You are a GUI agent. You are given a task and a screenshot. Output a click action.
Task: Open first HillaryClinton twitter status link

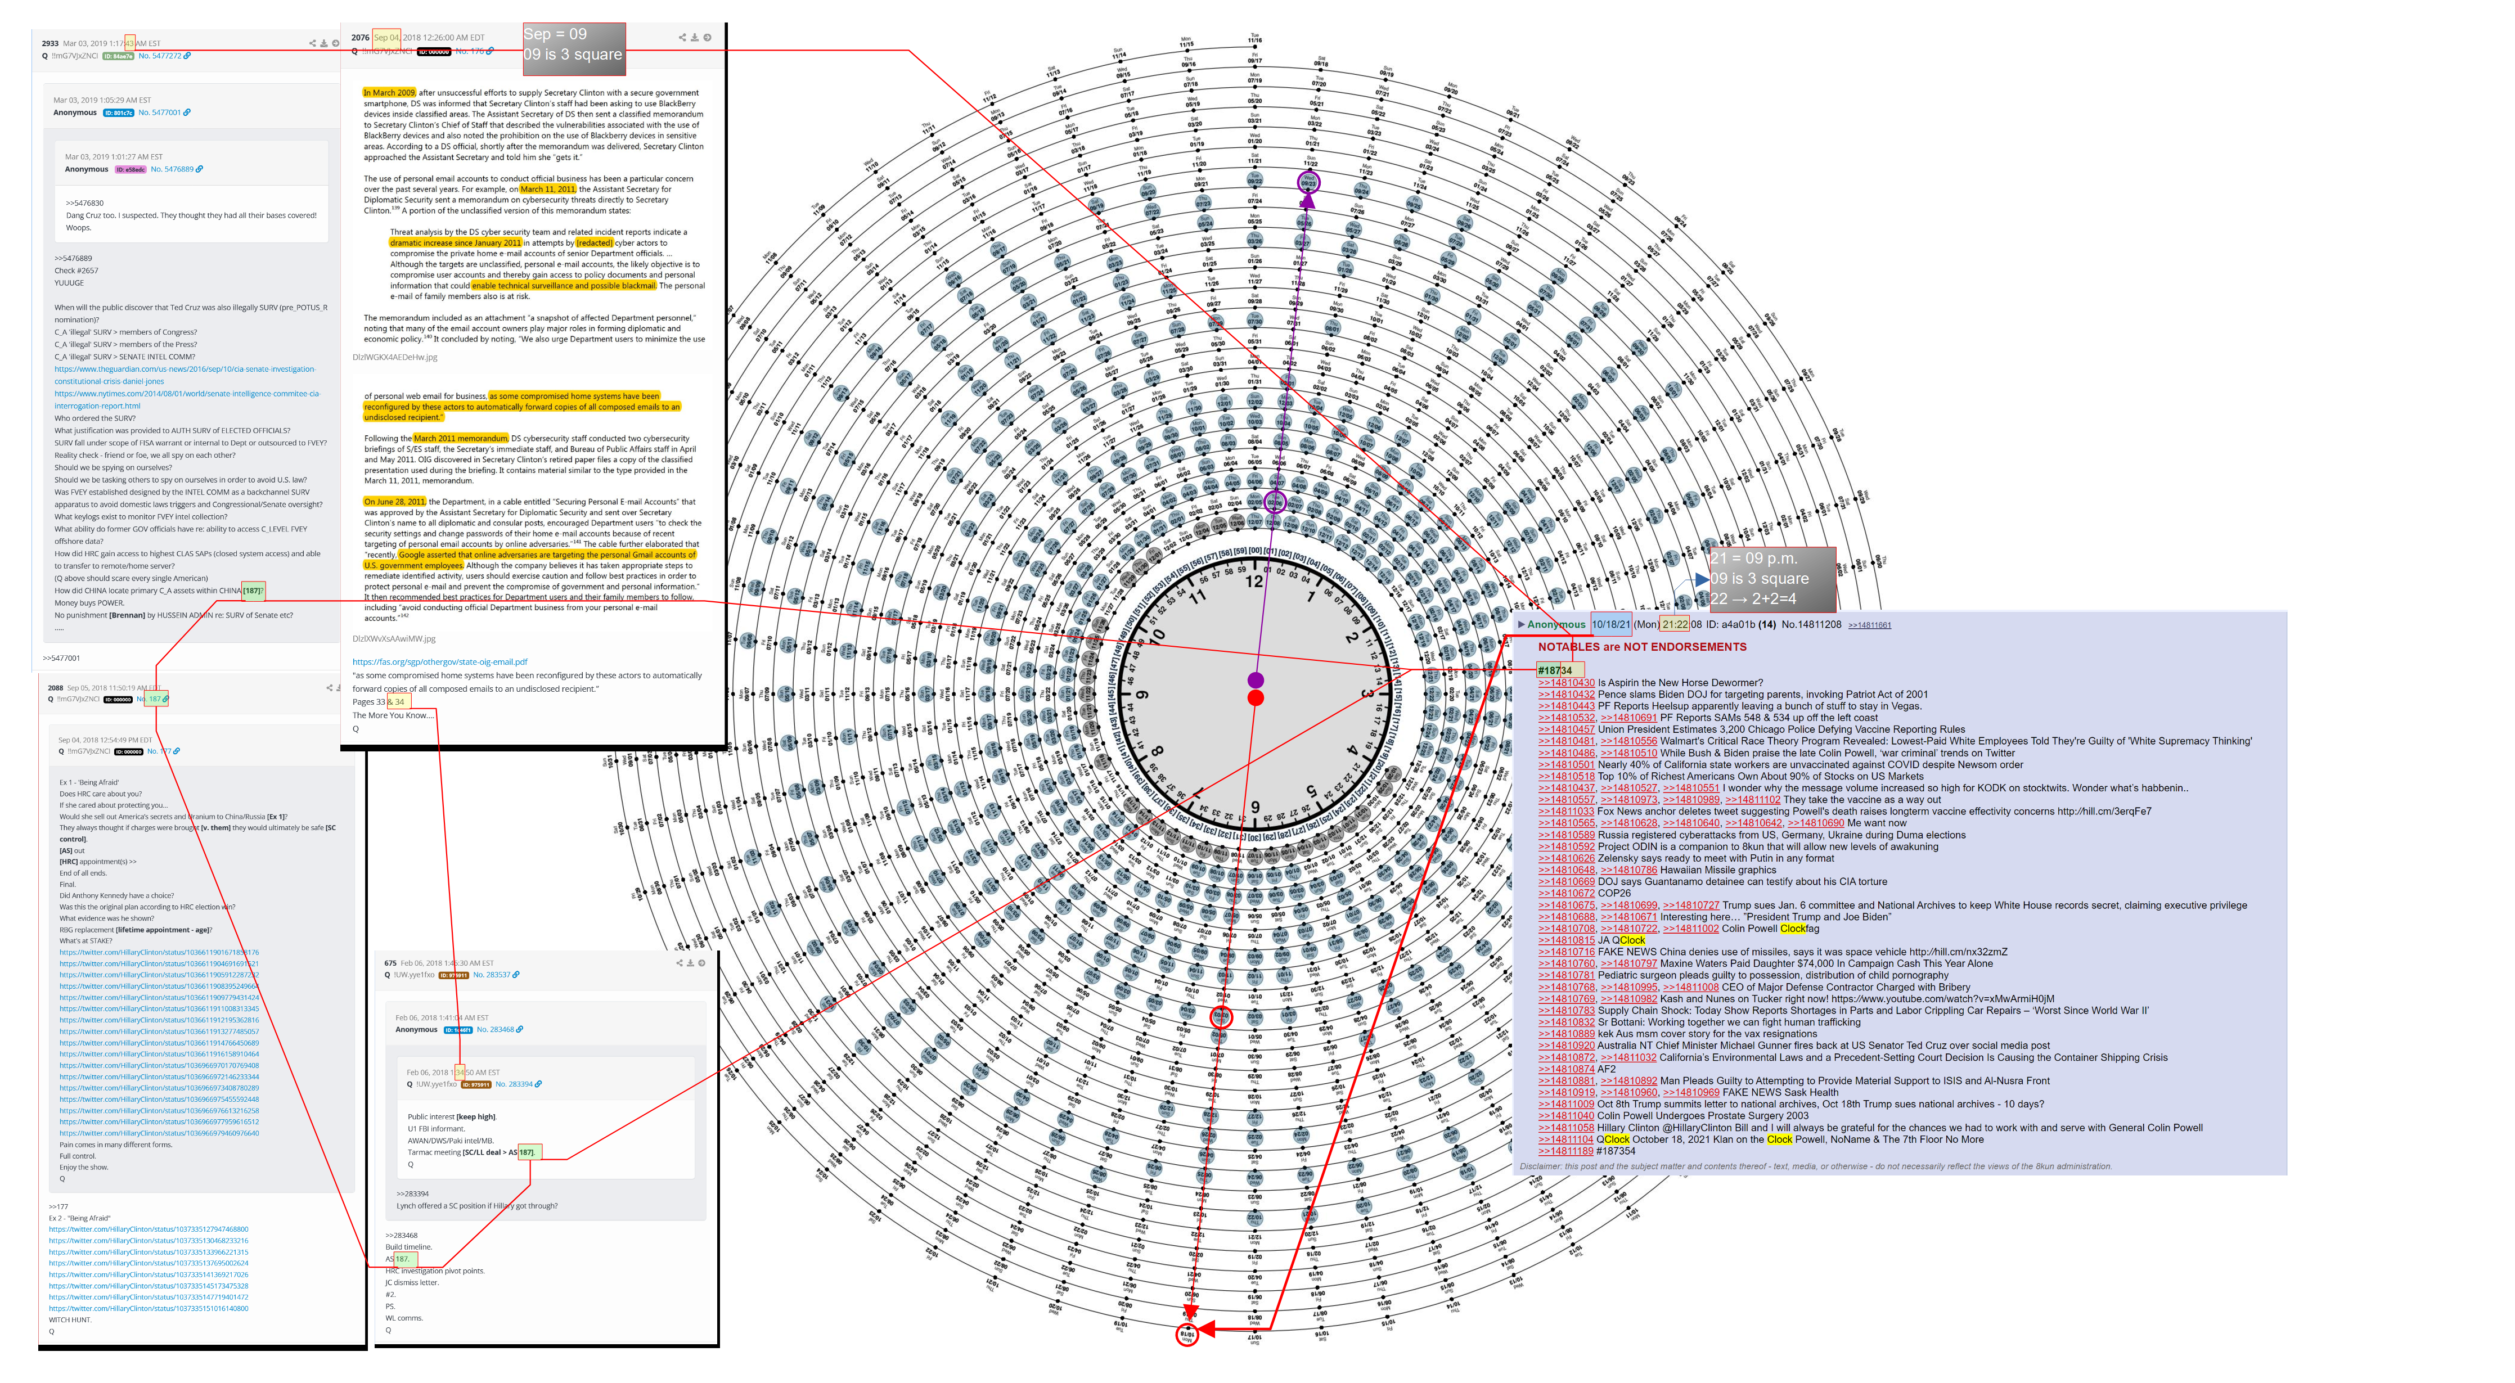[159, 952]
